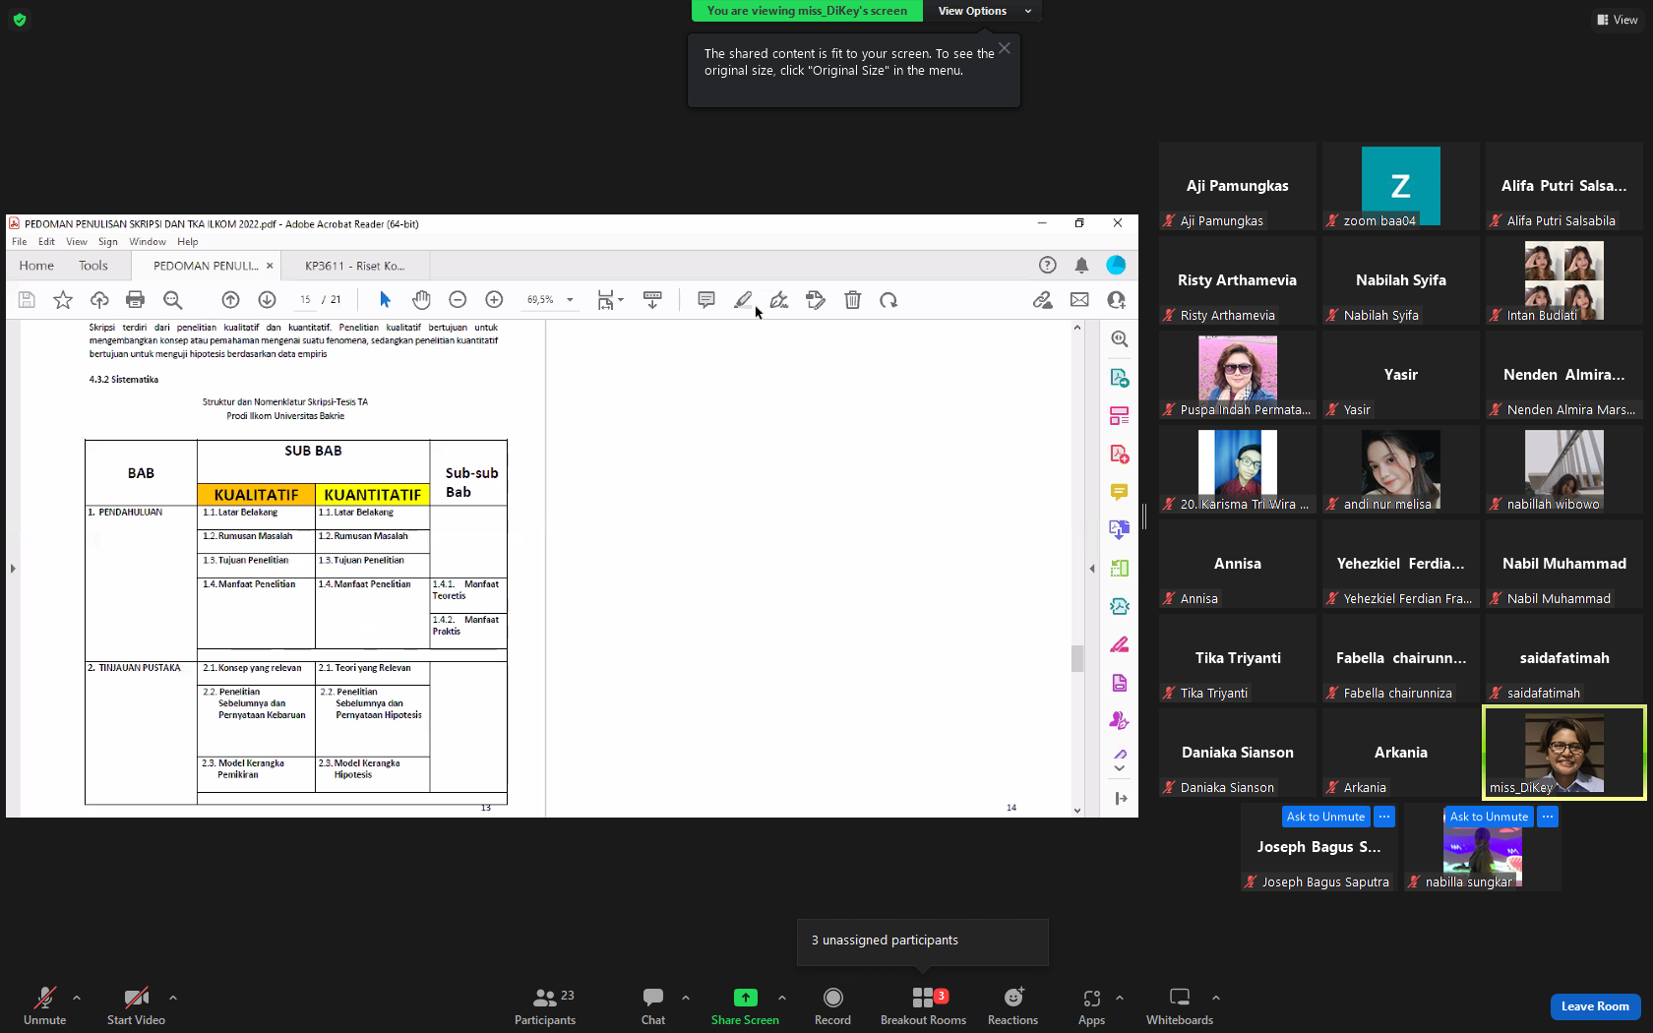Open the Help menu in Acrobat
Screen dimensions: 1653x1033
tap(188, 242)
